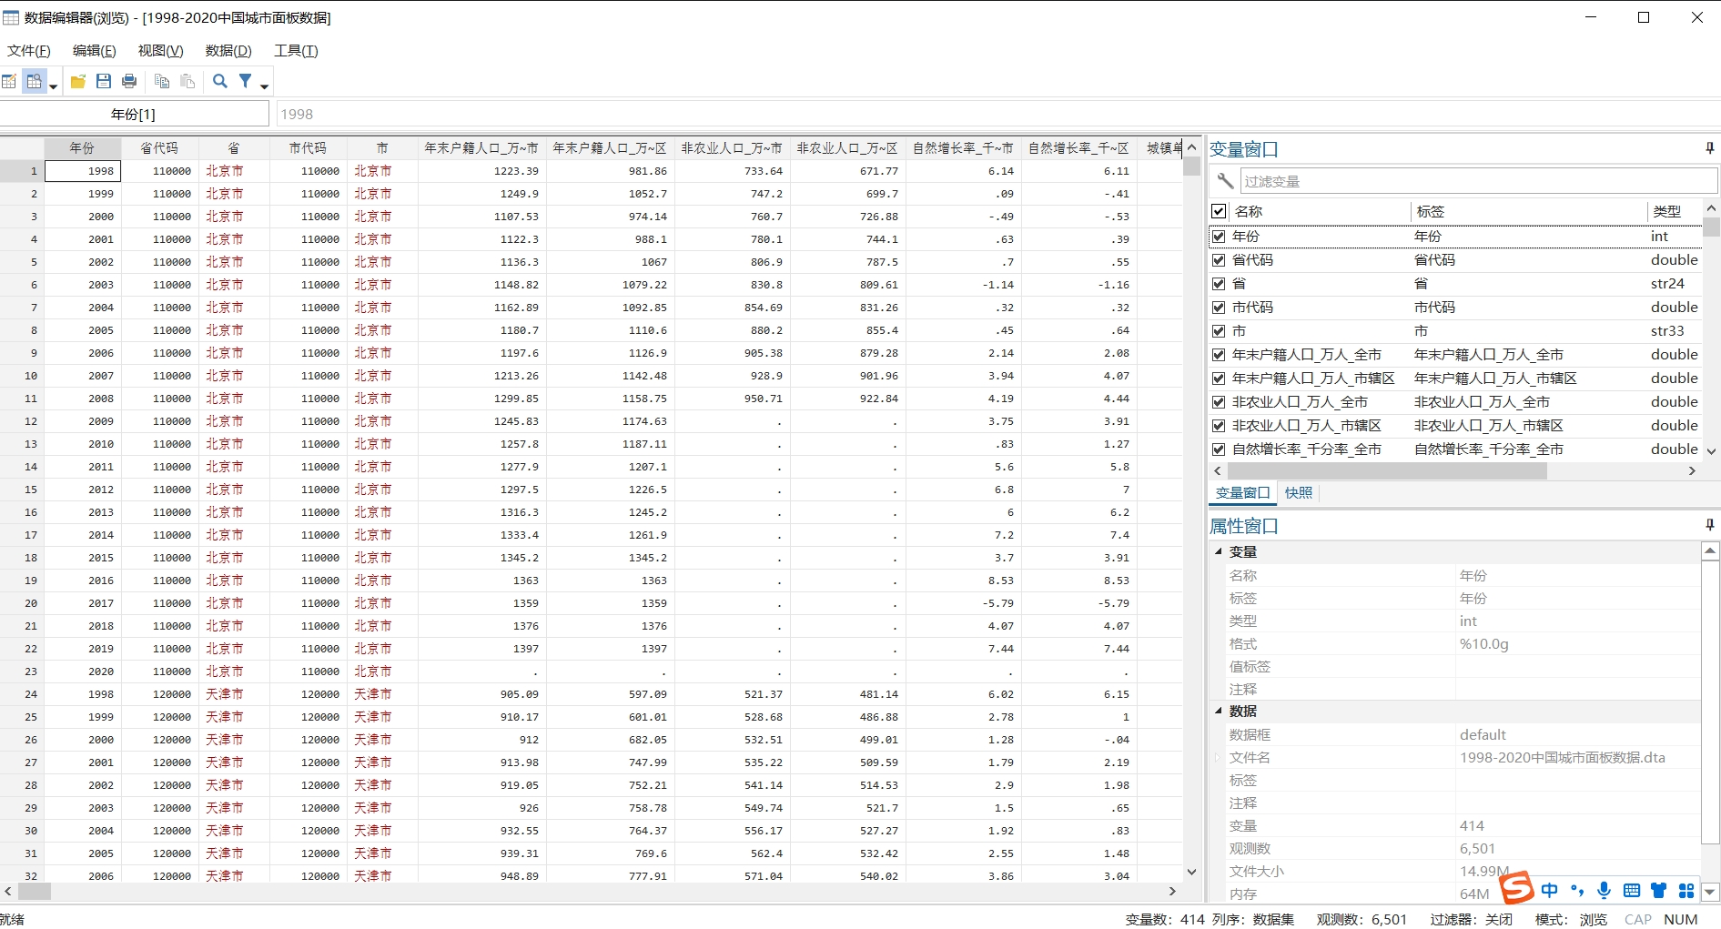The width and height of the screenshot is (1721, 929).
Task: Sort variables by the 名称 header
Action: point(1320,211)
